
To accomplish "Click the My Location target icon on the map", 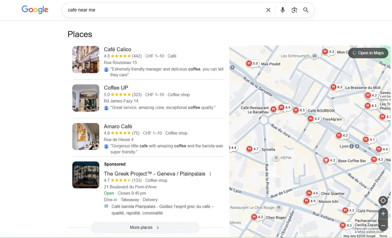I will (383, 200).
